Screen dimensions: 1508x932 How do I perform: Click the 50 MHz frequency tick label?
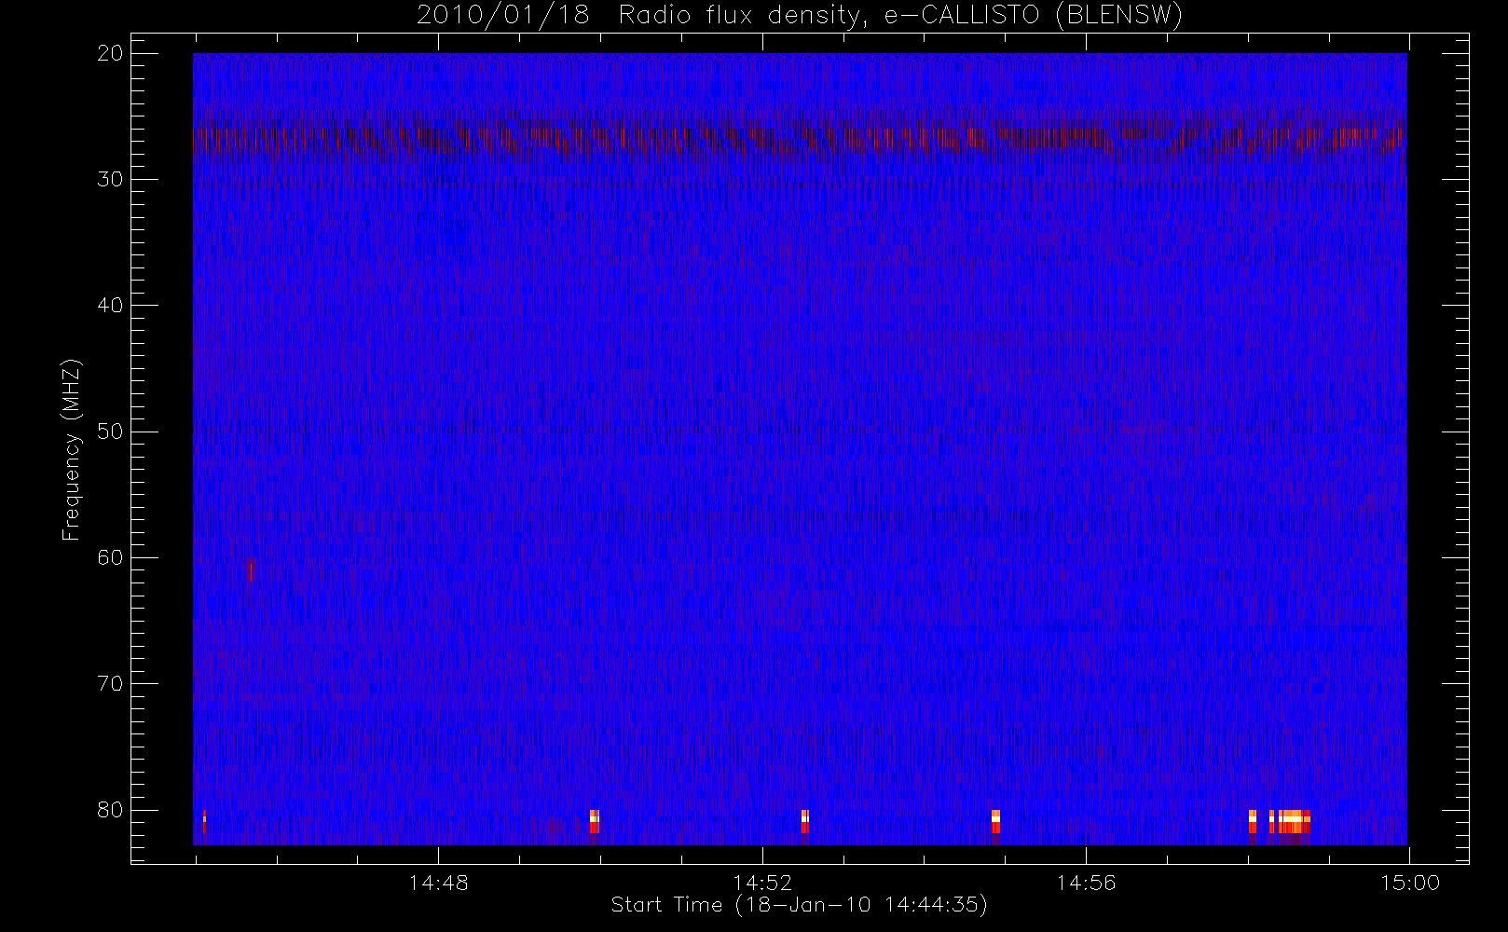110,432
